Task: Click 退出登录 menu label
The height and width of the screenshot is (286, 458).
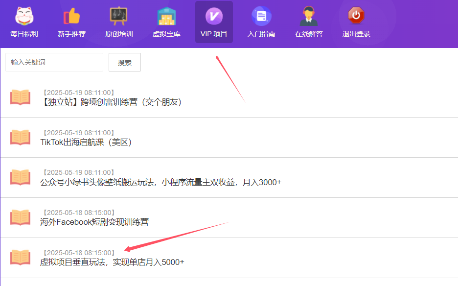Action: 356,34
